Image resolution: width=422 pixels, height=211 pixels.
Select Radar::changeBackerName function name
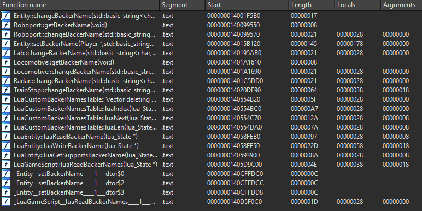pyautogui.click(x=85, y=81)
